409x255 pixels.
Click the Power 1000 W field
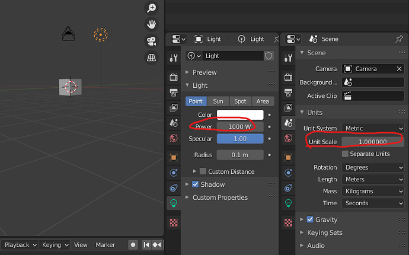pos(240,127)
